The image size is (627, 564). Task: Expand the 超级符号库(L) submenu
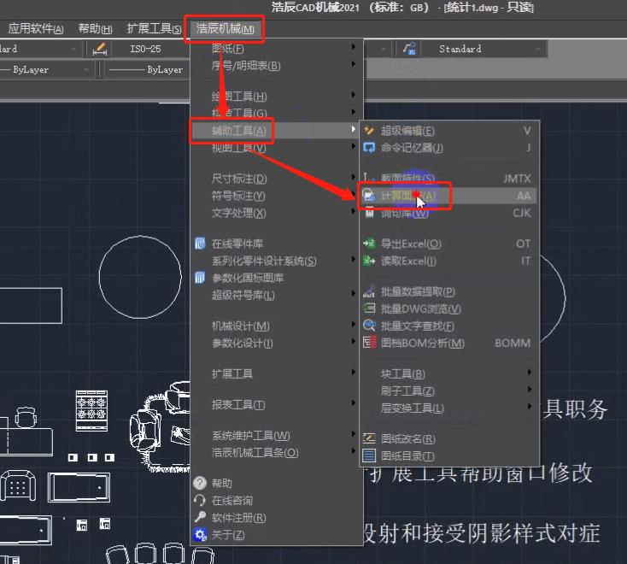[x=276, y=295]
